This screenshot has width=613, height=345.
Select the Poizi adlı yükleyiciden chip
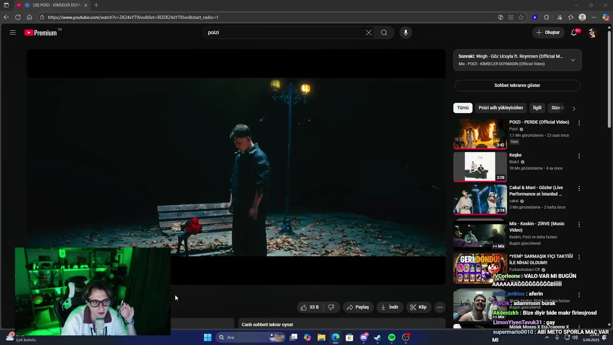pos(500,108)
